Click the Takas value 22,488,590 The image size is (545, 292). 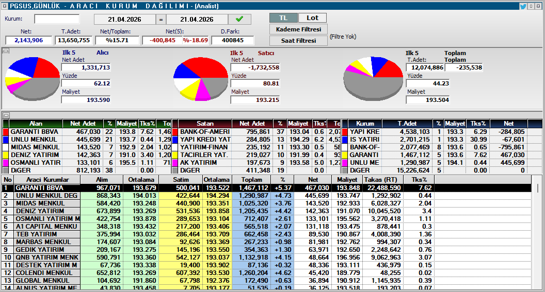(382, 188)
